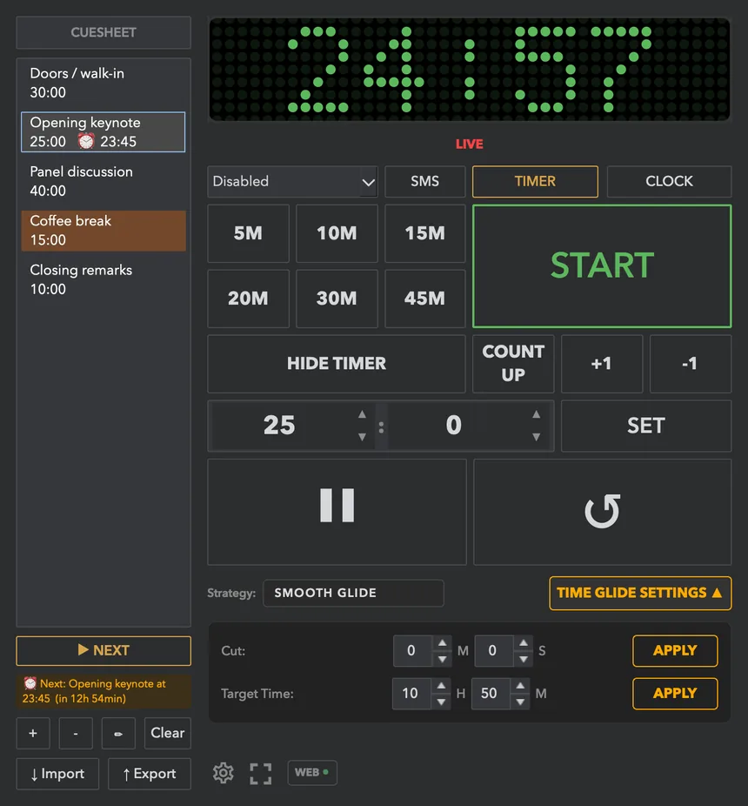This screenshot has width=748, height=806.
Task: Select the Closing remarks cue
Action: (104, 279)
